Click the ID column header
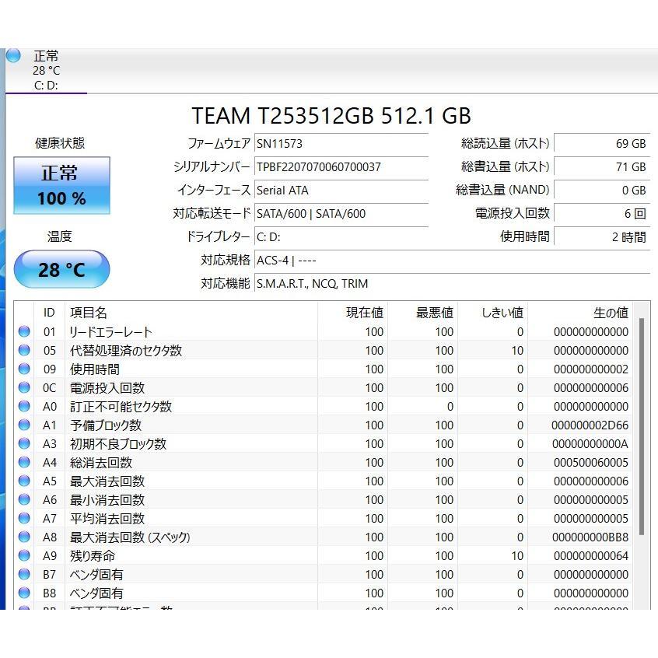Viewport: 658px width, 658px height. [x=49, y=313]
